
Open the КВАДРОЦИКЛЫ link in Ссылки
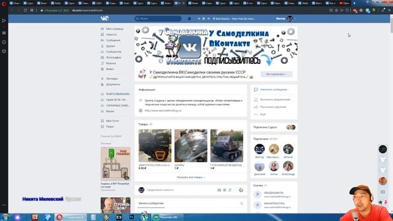(x=274, y=193)
